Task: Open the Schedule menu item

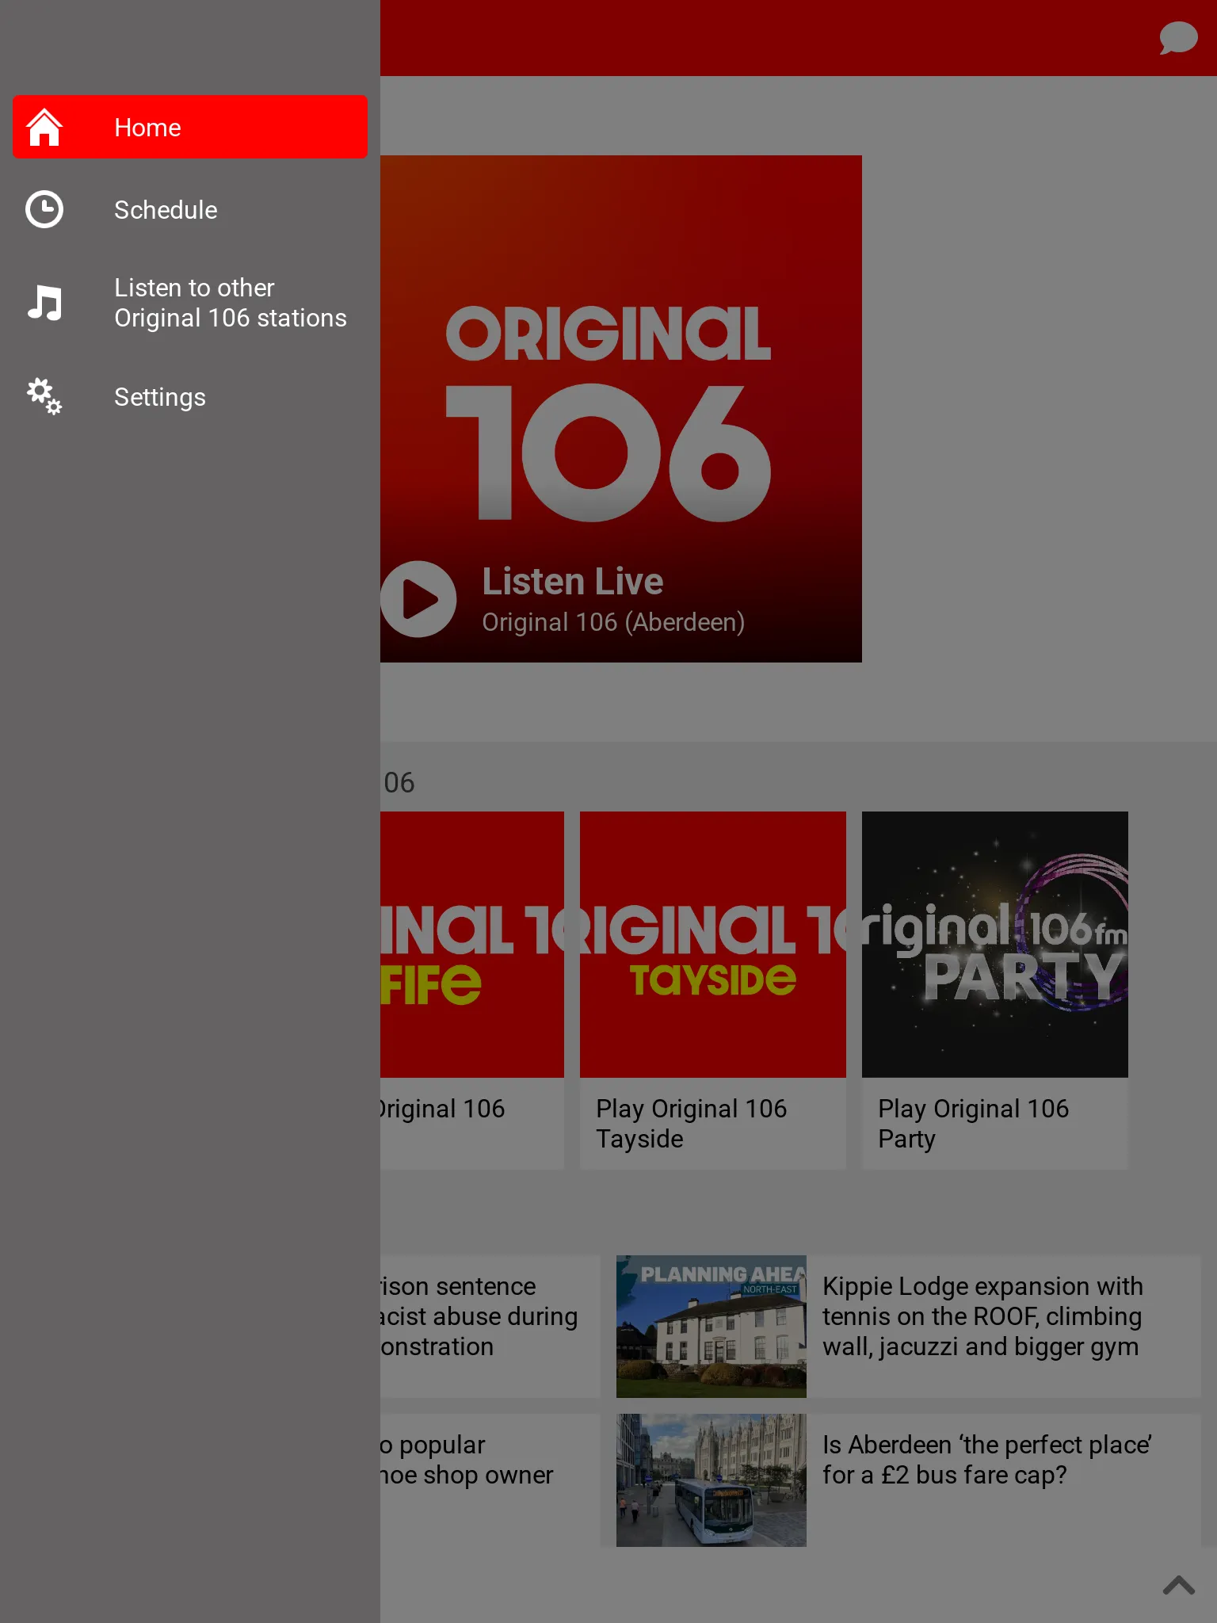Action: coord(190,209)
